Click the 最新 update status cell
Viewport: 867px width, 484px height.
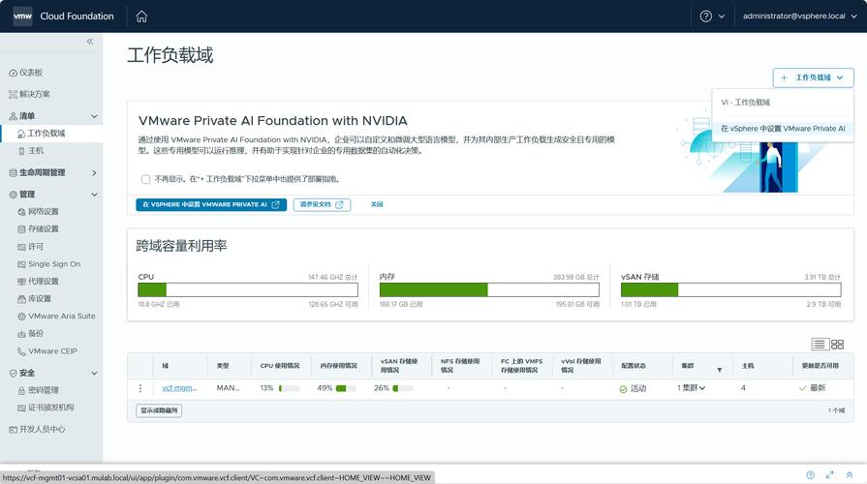coord(812,388)
